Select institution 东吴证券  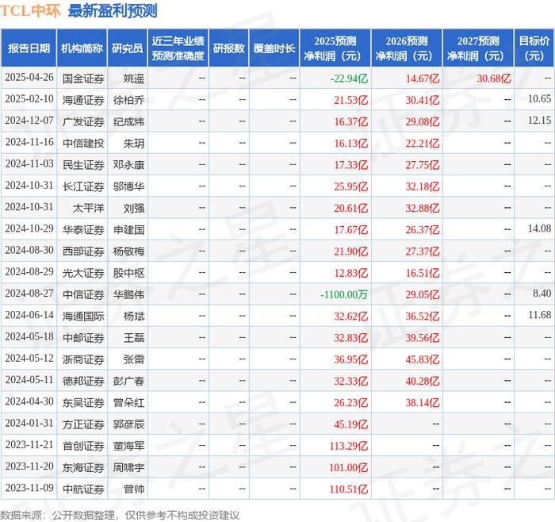coord(83,403)
